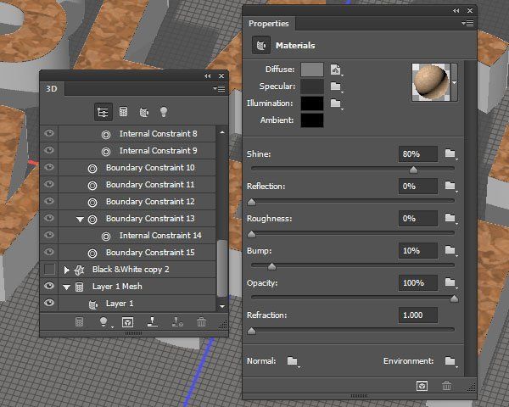Viewport: 509px width, 407px height.
Task: Select Internal Constraint 14 row
Action: coord(137,236)
